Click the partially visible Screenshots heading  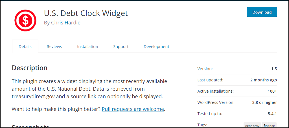click(30, 126)
